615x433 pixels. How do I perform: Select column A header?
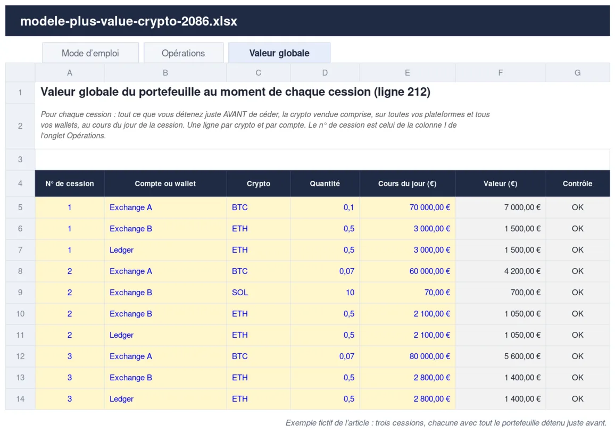pyautogui.click(x=69, y=72)
